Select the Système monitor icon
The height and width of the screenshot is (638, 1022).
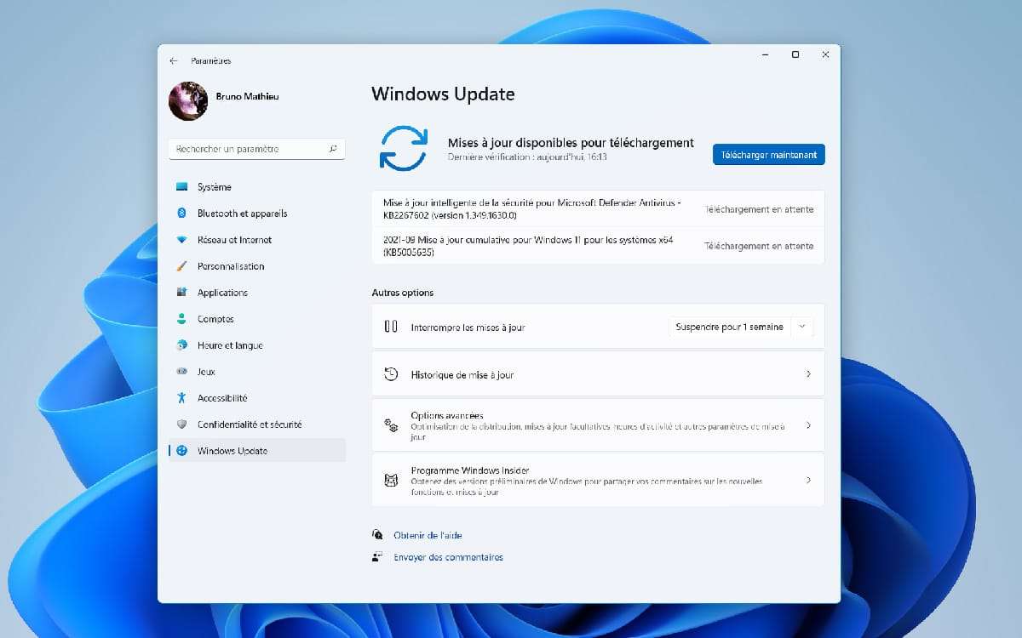(x=181, y=187)
